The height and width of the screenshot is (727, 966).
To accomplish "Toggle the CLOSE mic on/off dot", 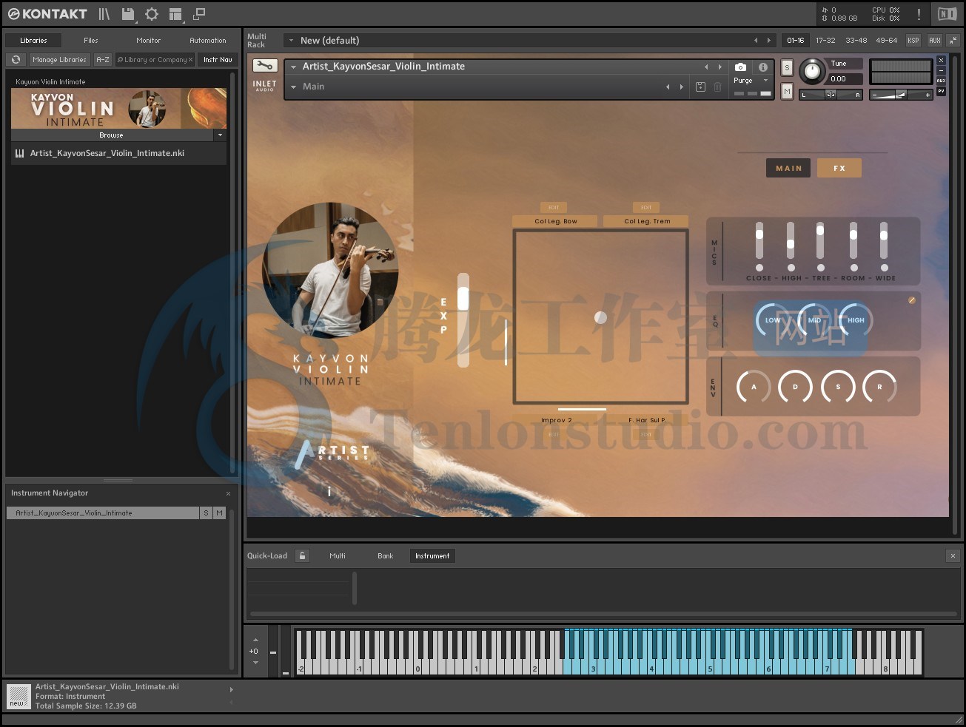I will point(759,268).
